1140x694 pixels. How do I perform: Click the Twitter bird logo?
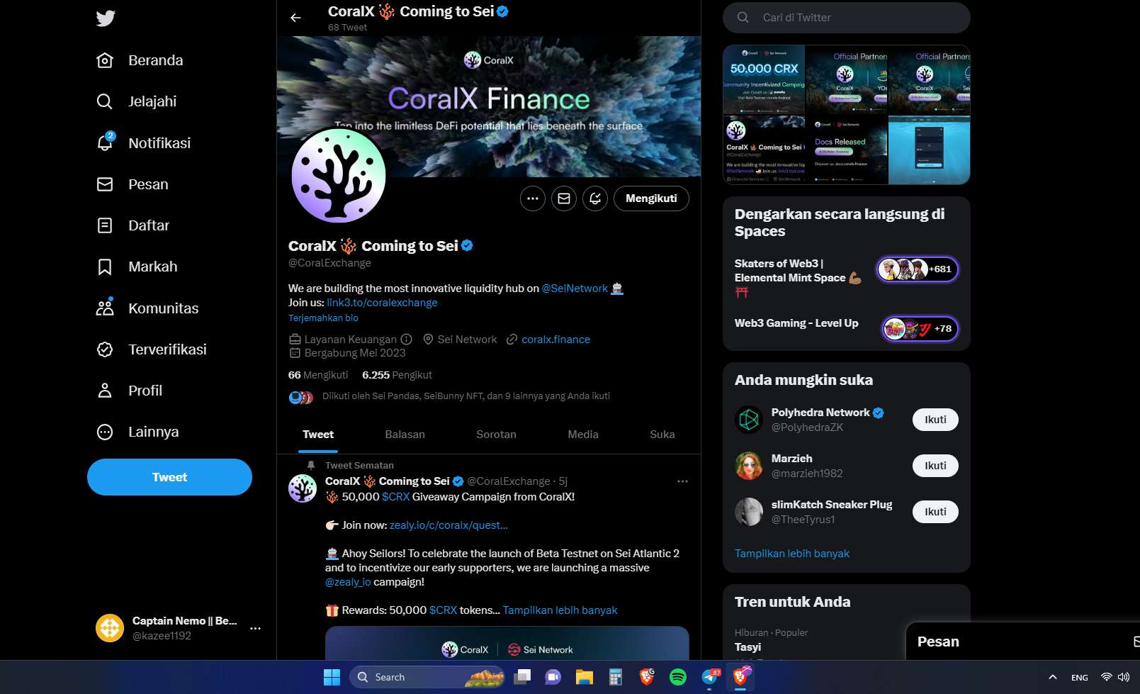coord(106,18)
